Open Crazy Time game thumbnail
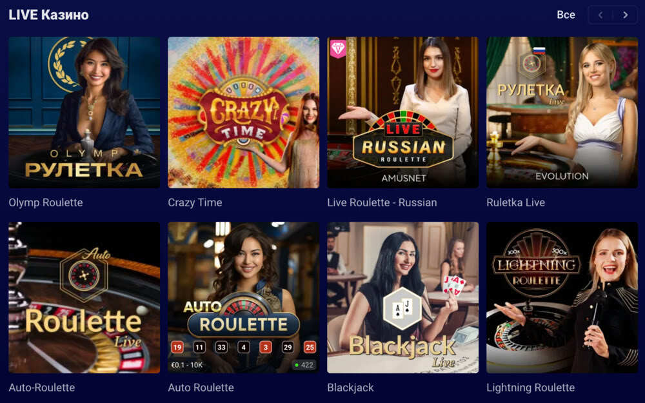This screenshot has width=645, height=403. 244,112
